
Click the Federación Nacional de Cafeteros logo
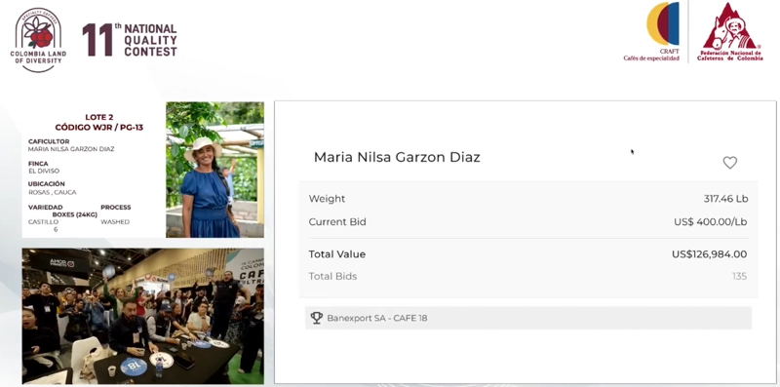(729, 32)
